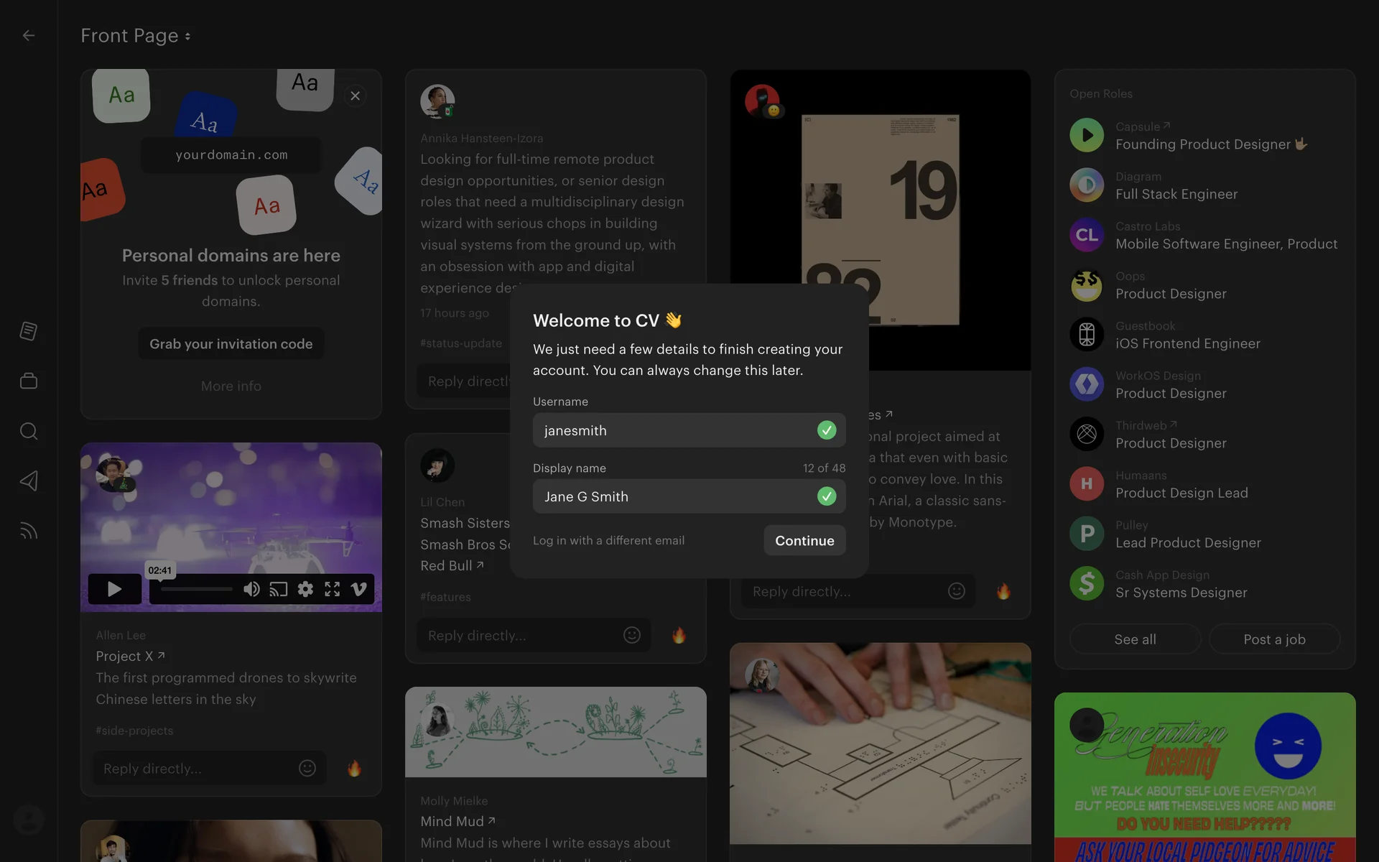1379x862 pixels.
Task: Open the paper plane messages icon
Action: [29, 481]
